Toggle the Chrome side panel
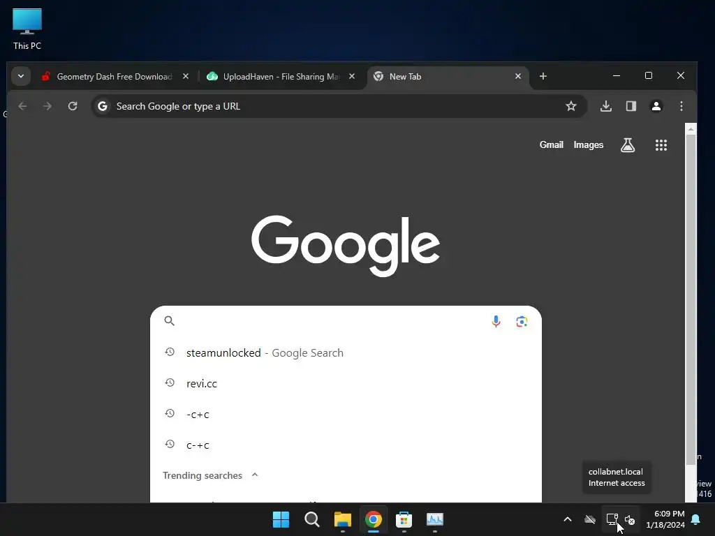 [631, 106]
